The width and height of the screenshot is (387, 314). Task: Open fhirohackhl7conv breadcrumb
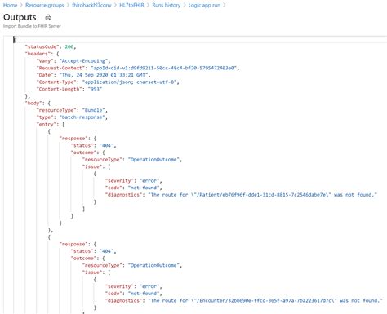click(x=91, y=5)
